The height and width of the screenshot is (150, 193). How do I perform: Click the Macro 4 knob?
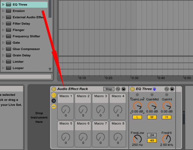[118, 110]
